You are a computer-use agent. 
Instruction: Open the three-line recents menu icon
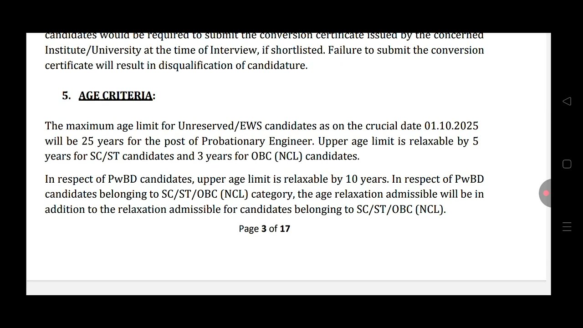[567, 227]
